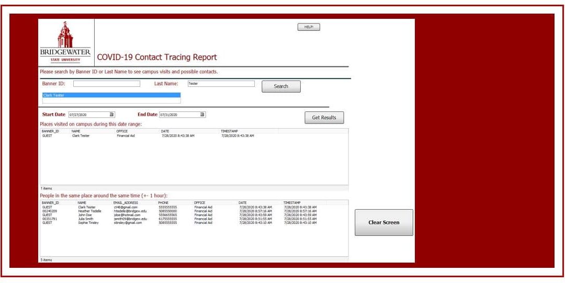Screen dimensions: 565x283
Task: Click the '5 items' status text
Action: click(46, 259)
